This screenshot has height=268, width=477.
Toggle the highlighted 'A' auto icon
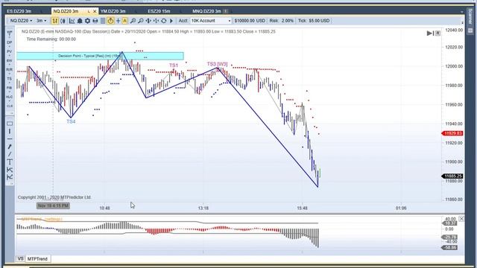point(124,21)
